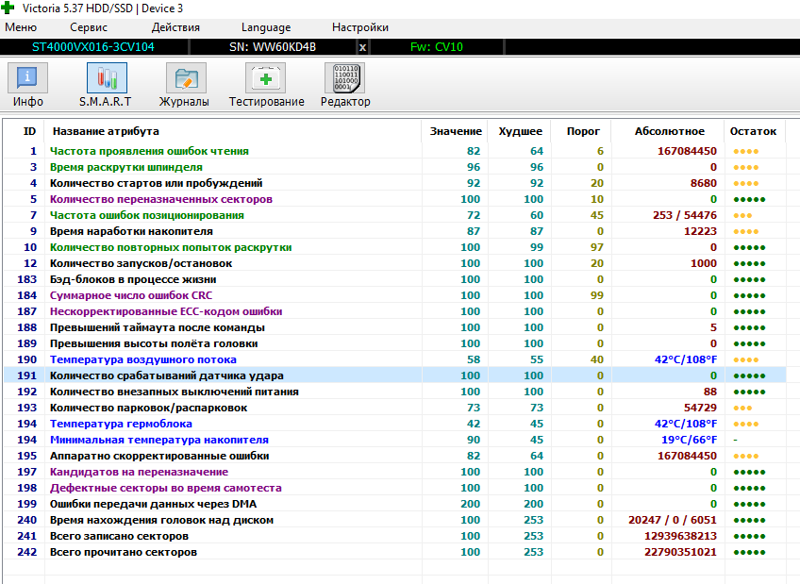This screenshot has height=584, width=800.
Task: Click the green Victoria cross app icon
Action: [x=9, y=8]
